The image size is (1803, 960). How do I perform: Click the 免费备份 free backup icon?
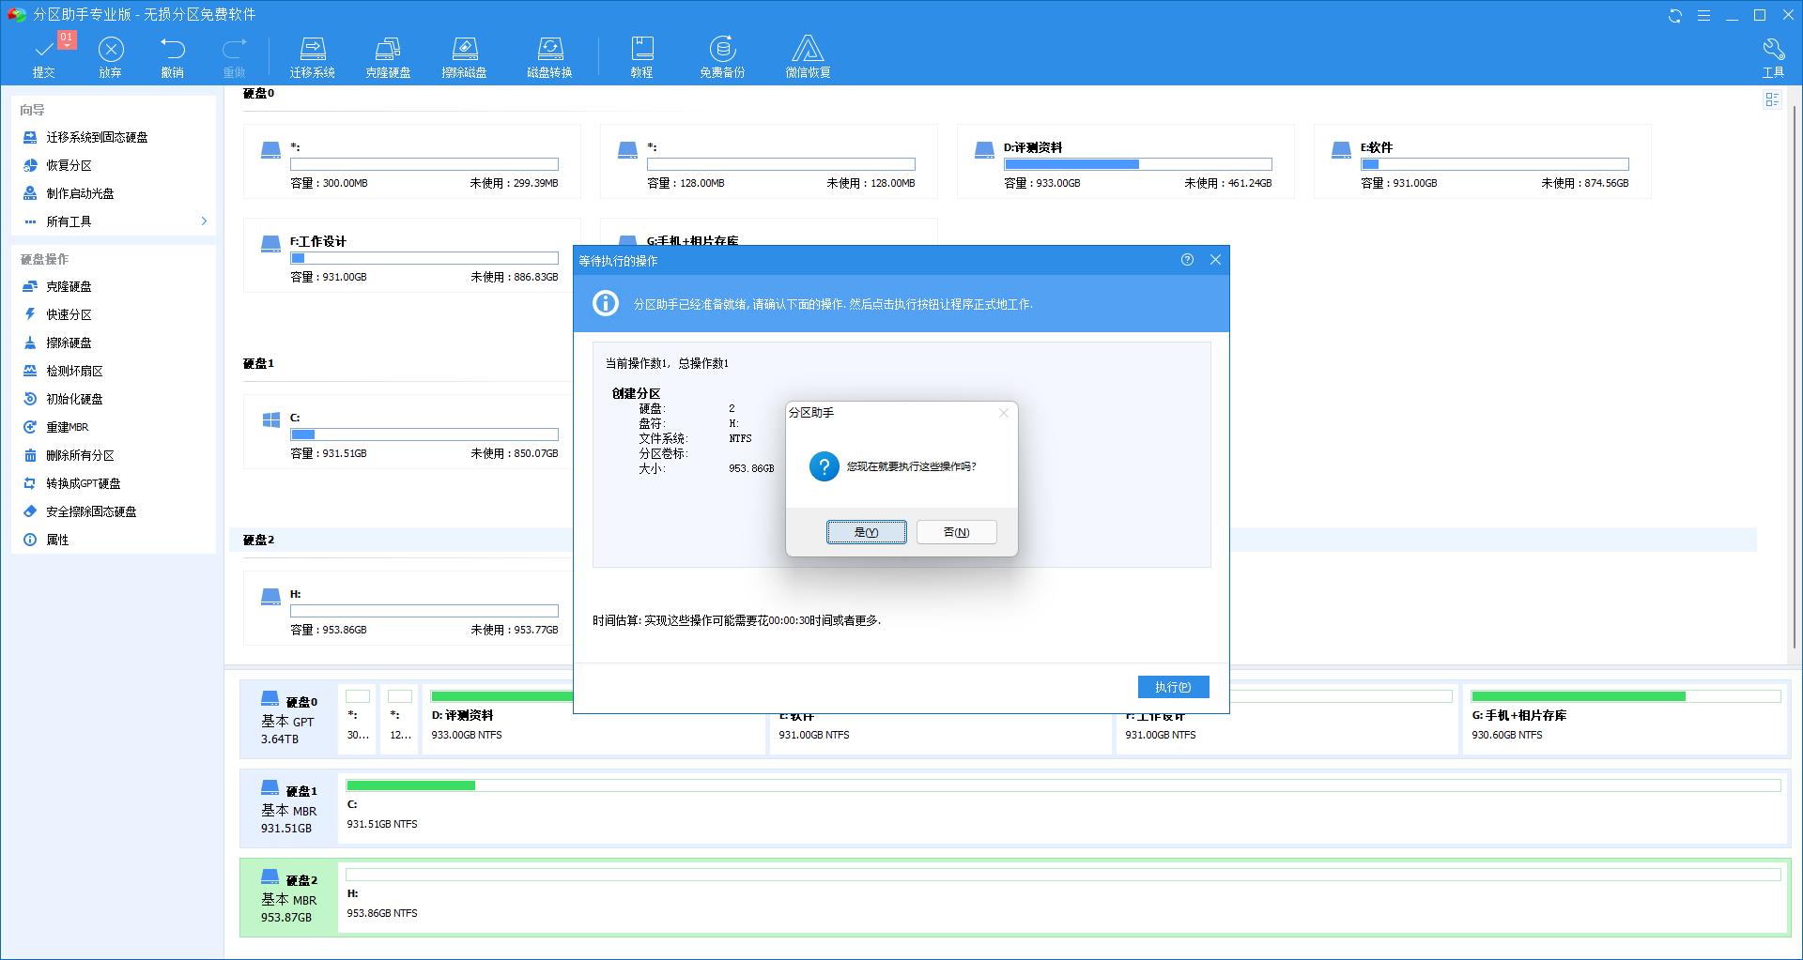pos(721,50)
